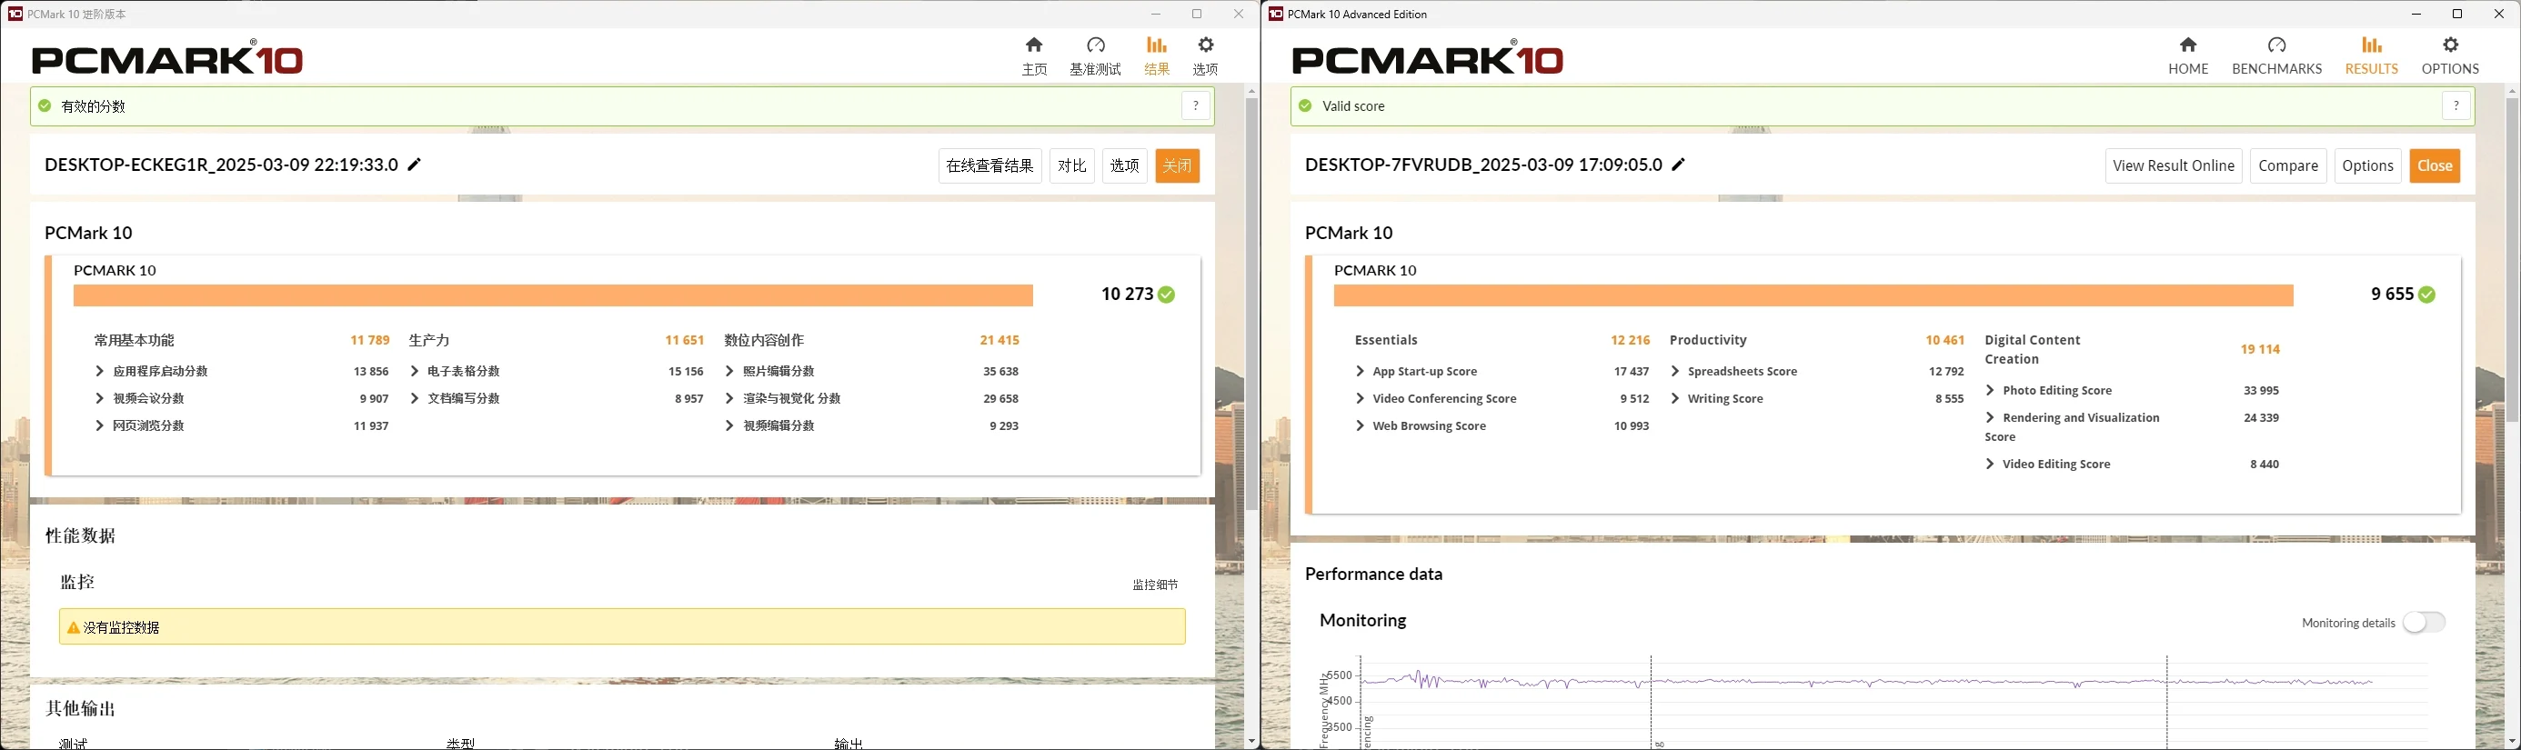Open OPTIONS gear in the English window
This screenshot has width=2521, height=750.
2451,55
